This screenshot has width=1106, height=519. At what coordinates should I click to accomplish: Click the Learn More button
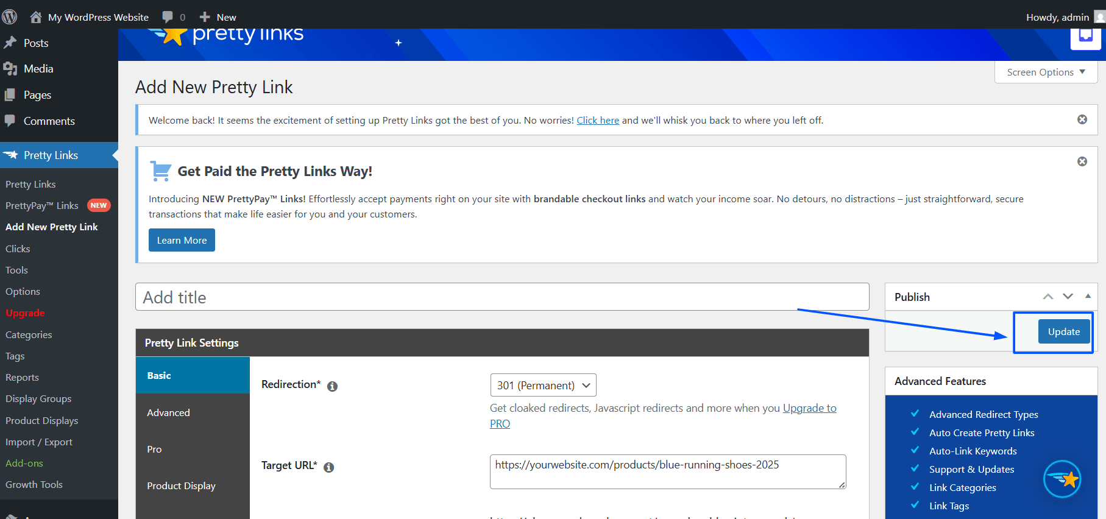pyautogui.click(x=182, y=240)
